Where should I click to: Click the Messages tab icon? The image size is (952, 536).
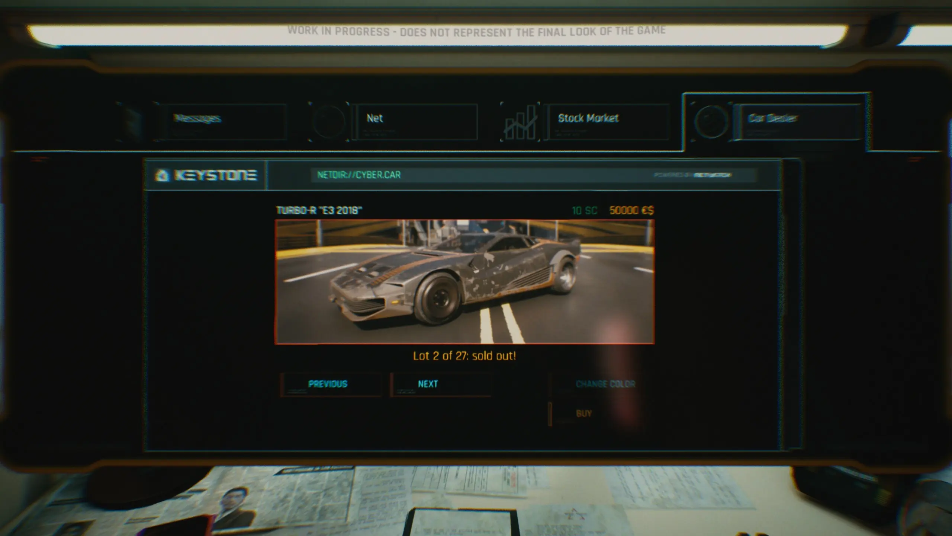(x=132, y=122)
